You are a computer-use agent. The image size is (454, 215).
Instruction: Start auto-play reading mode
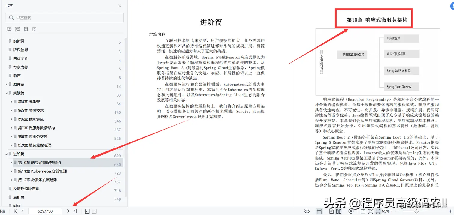(351, 211)
